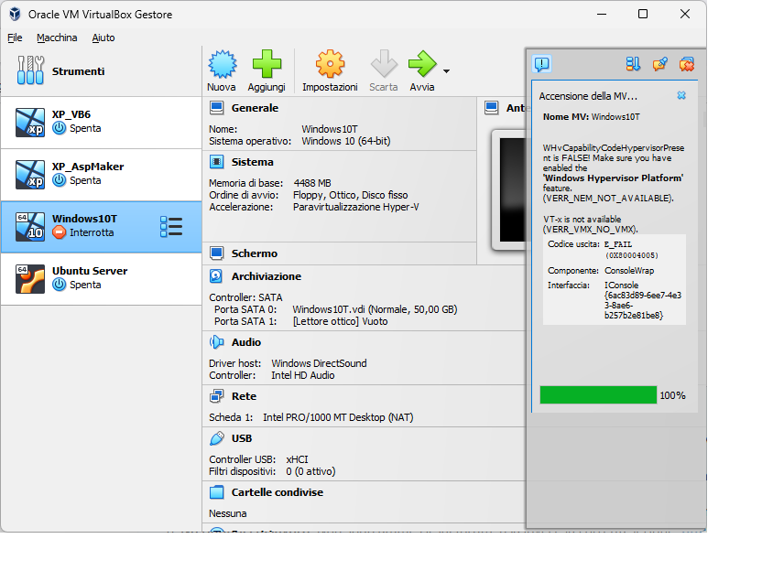Click the Sistema chip icon
This screenshot has width=762, height=571.
[x=217, y=162]
